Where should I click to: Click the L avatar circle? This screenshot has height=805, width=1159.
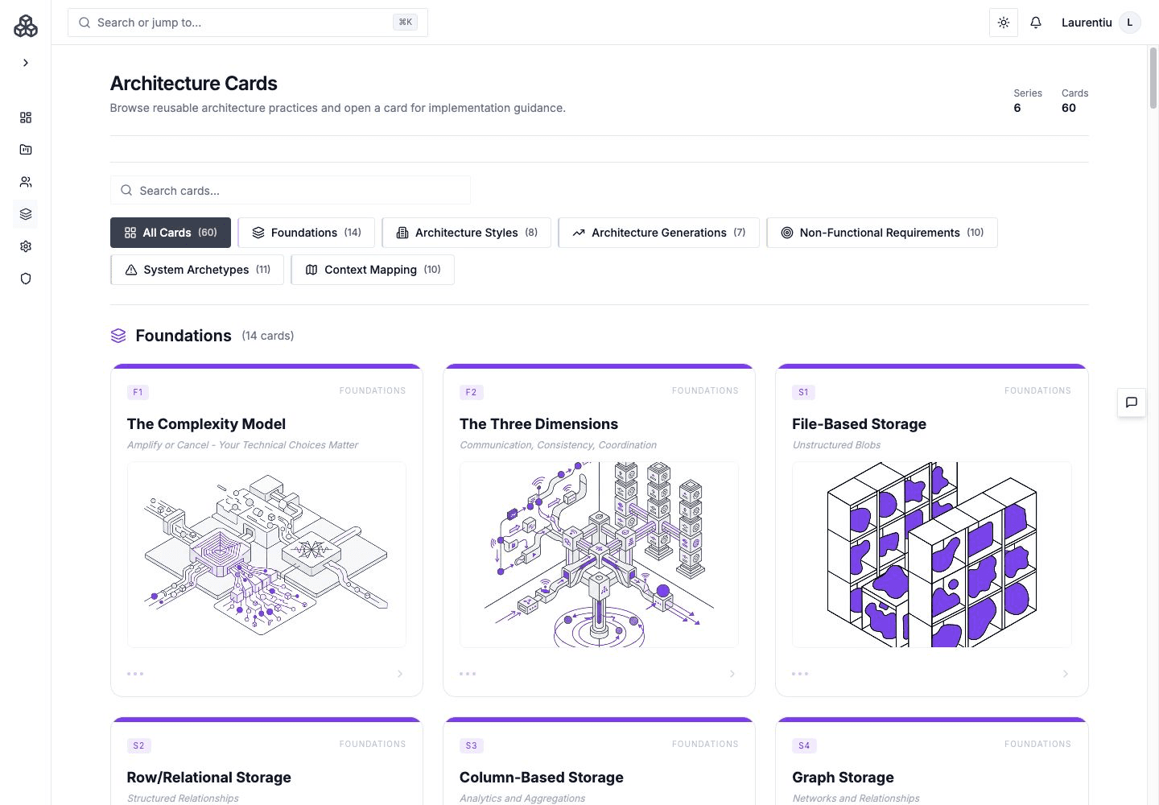click(x=1130, y=23)
